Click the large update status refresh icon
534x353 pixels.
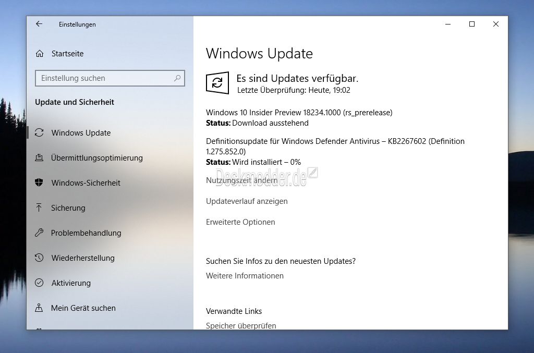tap(217, 83)
